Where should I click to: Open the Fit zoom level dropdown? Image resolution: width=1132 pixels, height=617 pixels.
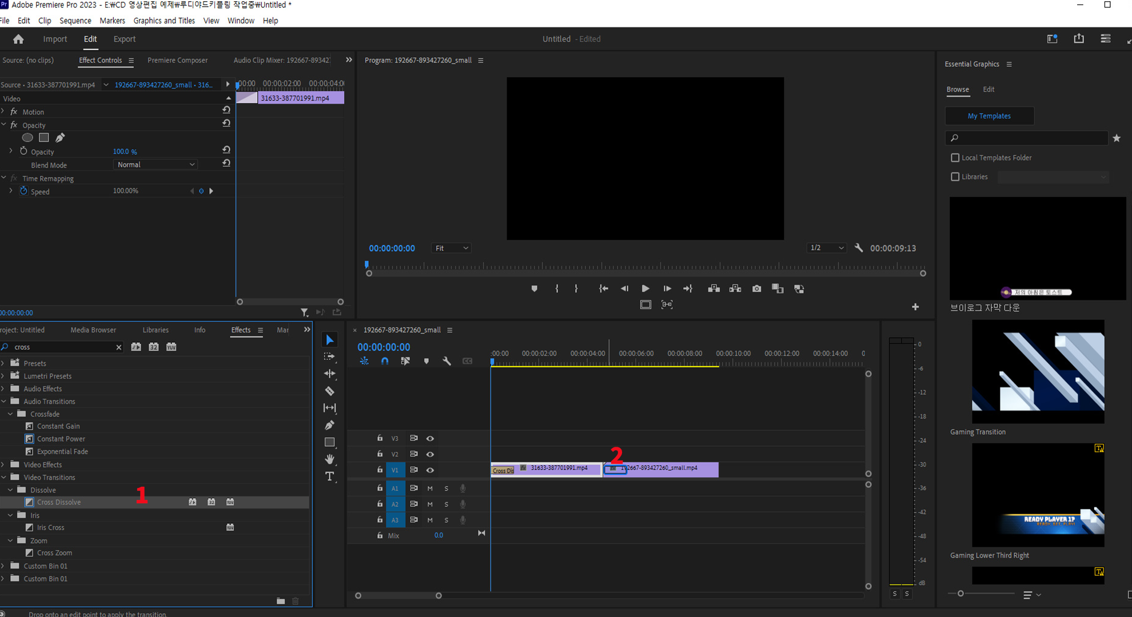pos(451,248)
